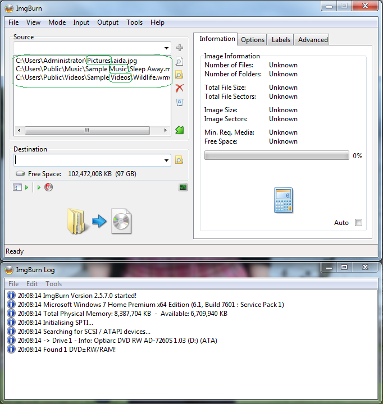Switch to the Labels tab

(281, 40)
